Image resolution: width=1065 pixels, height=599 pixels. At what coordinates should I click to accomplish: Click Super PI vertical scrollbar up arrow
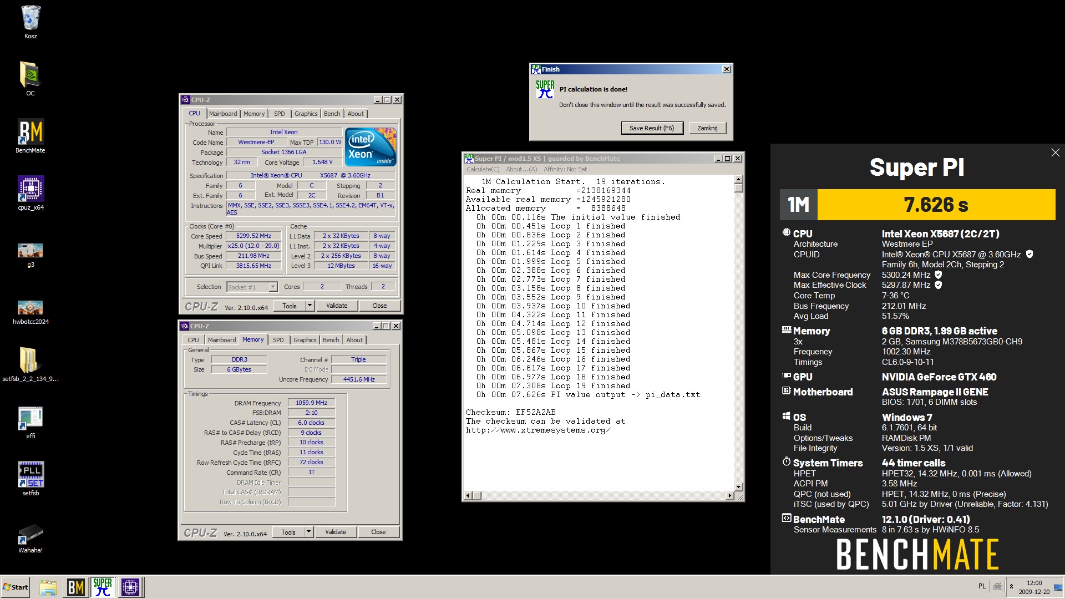click(738, 180)
